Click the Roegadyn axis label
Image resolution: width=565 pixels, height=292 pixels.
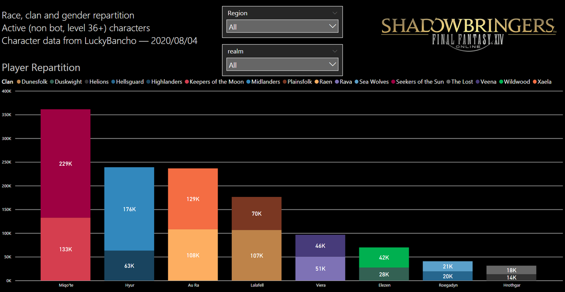click(x=448, y=285)
